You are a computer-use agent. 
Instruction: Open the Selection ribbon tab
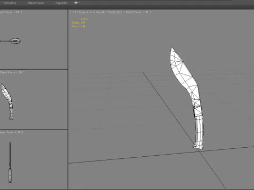coord(10,3)
